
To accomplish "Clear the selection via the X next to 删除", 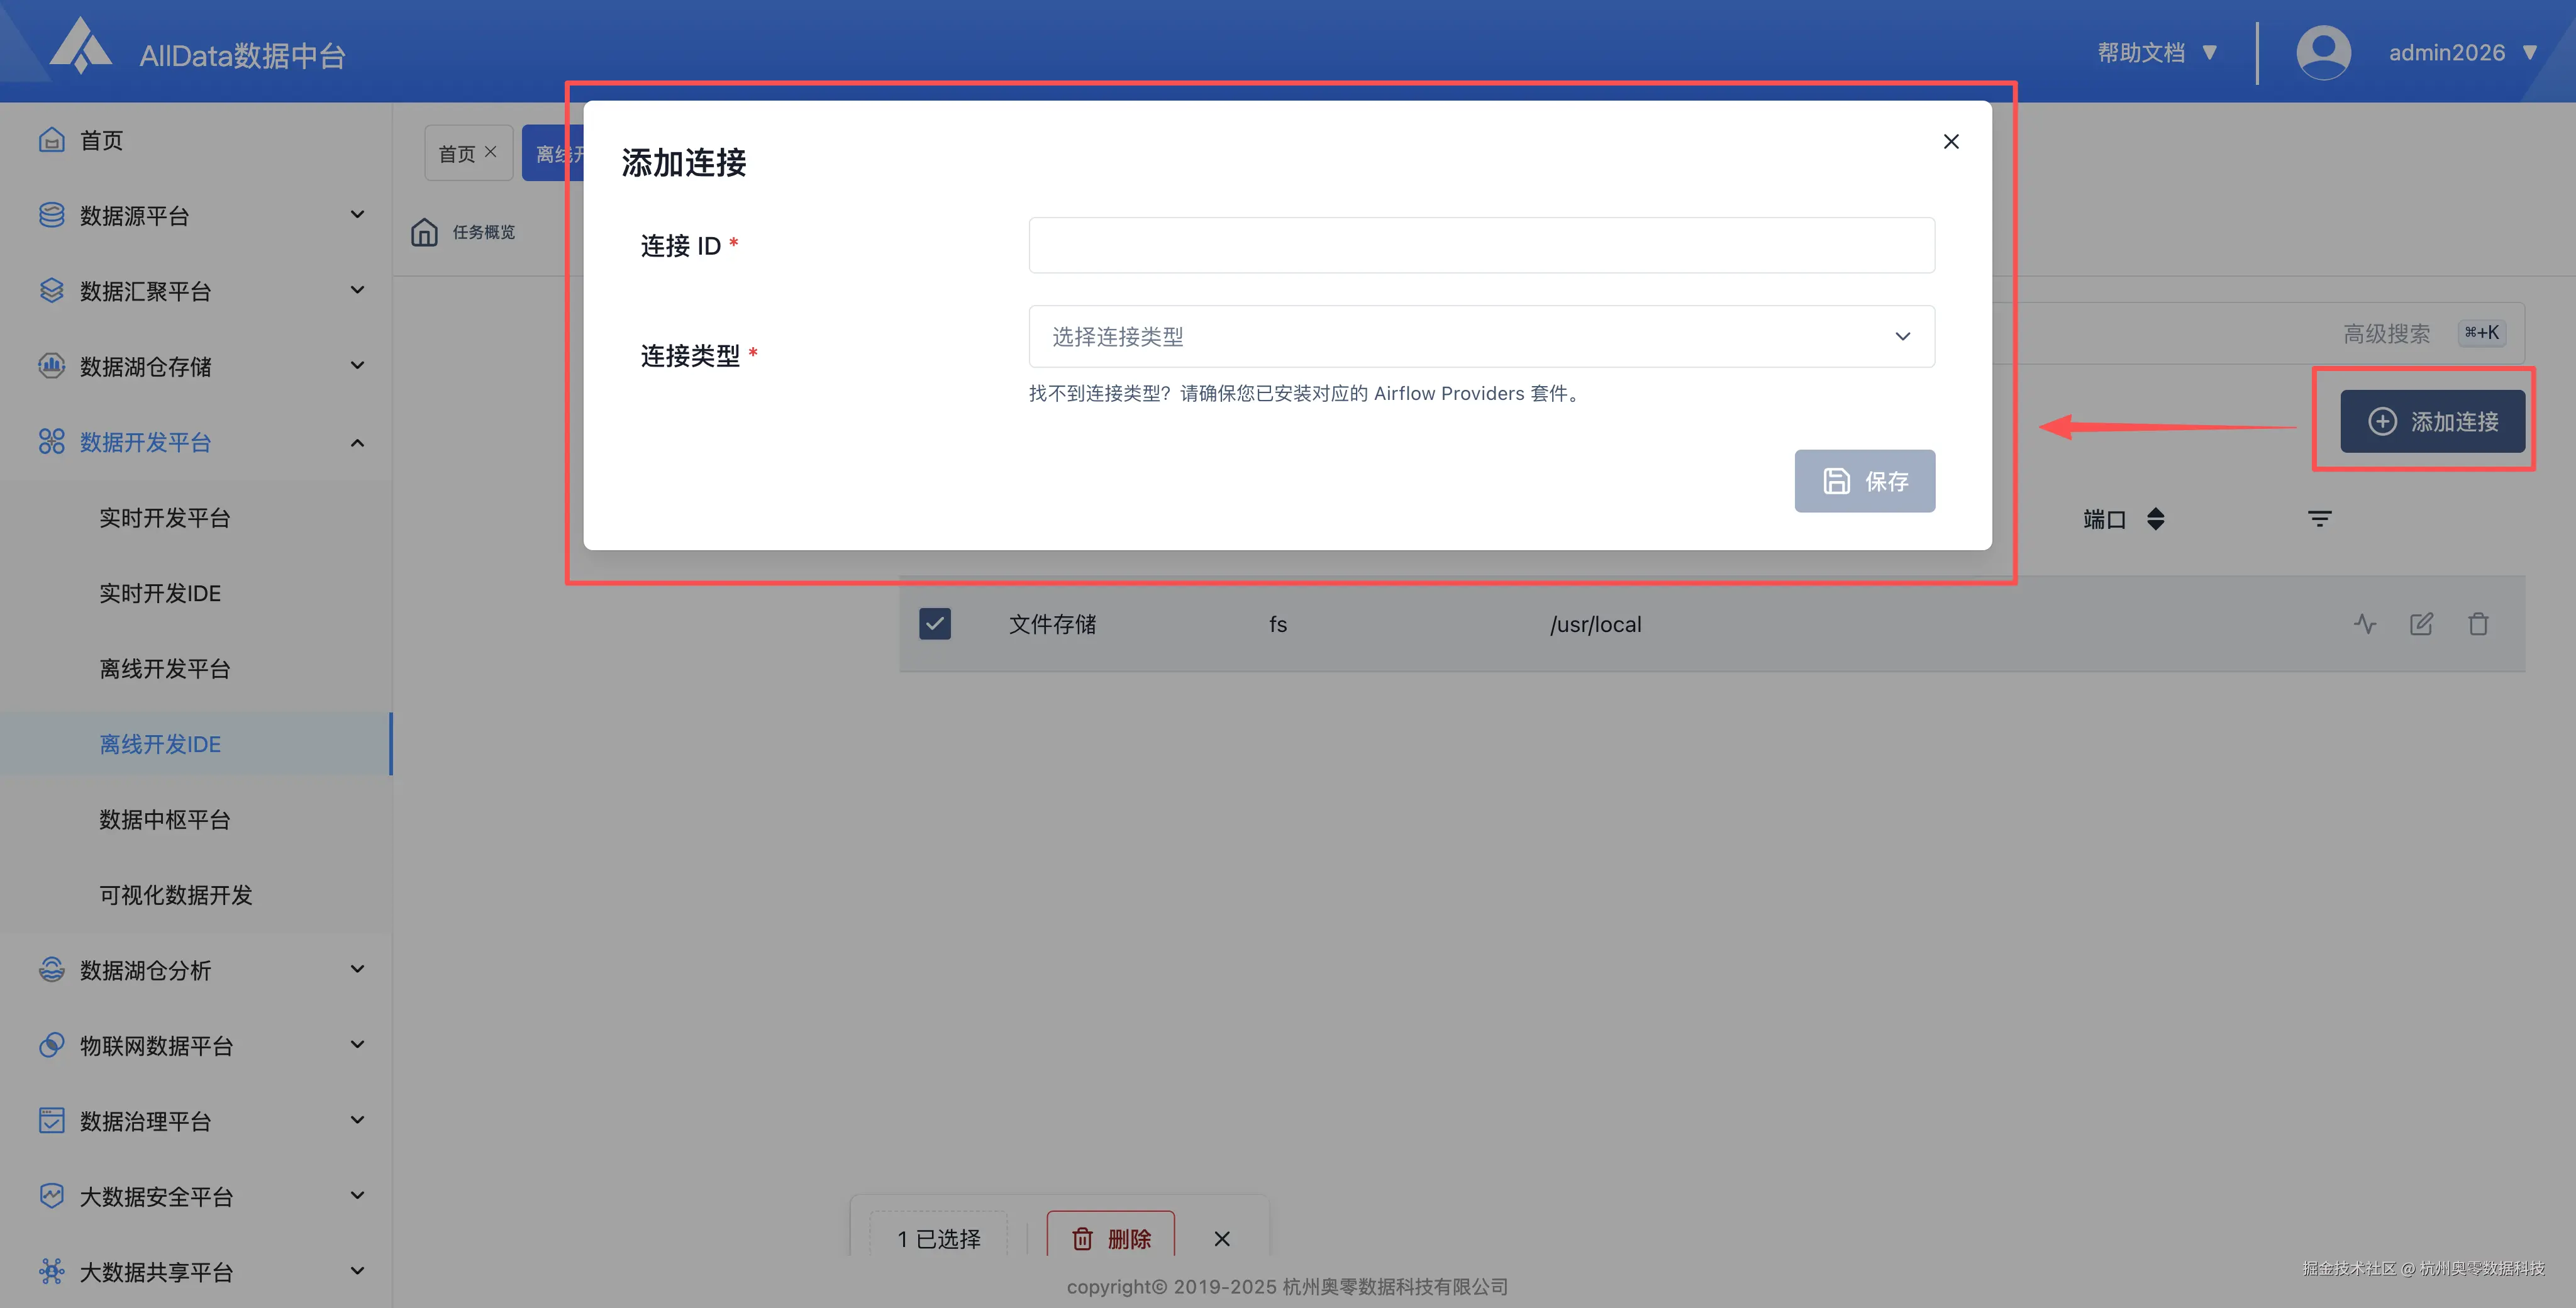I will point(1221,1239).
